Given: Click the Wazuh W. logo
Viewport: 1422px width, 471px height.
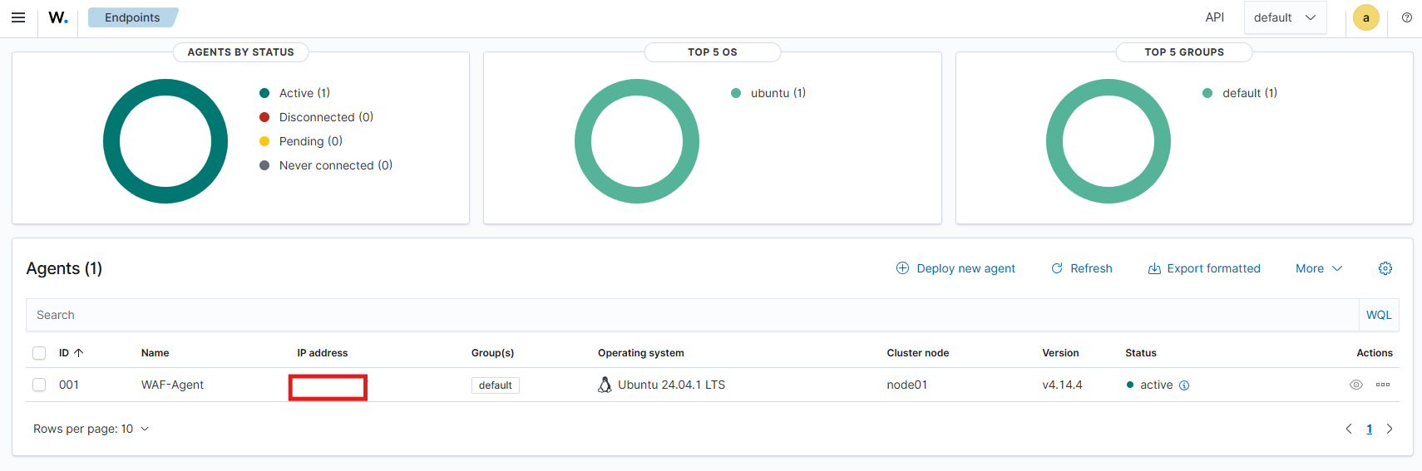Looking at the screenshot, I should 58,17.
